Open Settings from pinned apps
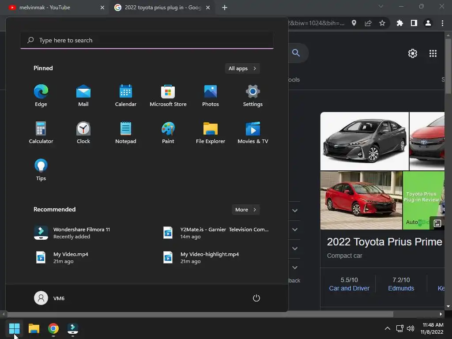Viewport: 452px width, 339px height. point(253,96)
